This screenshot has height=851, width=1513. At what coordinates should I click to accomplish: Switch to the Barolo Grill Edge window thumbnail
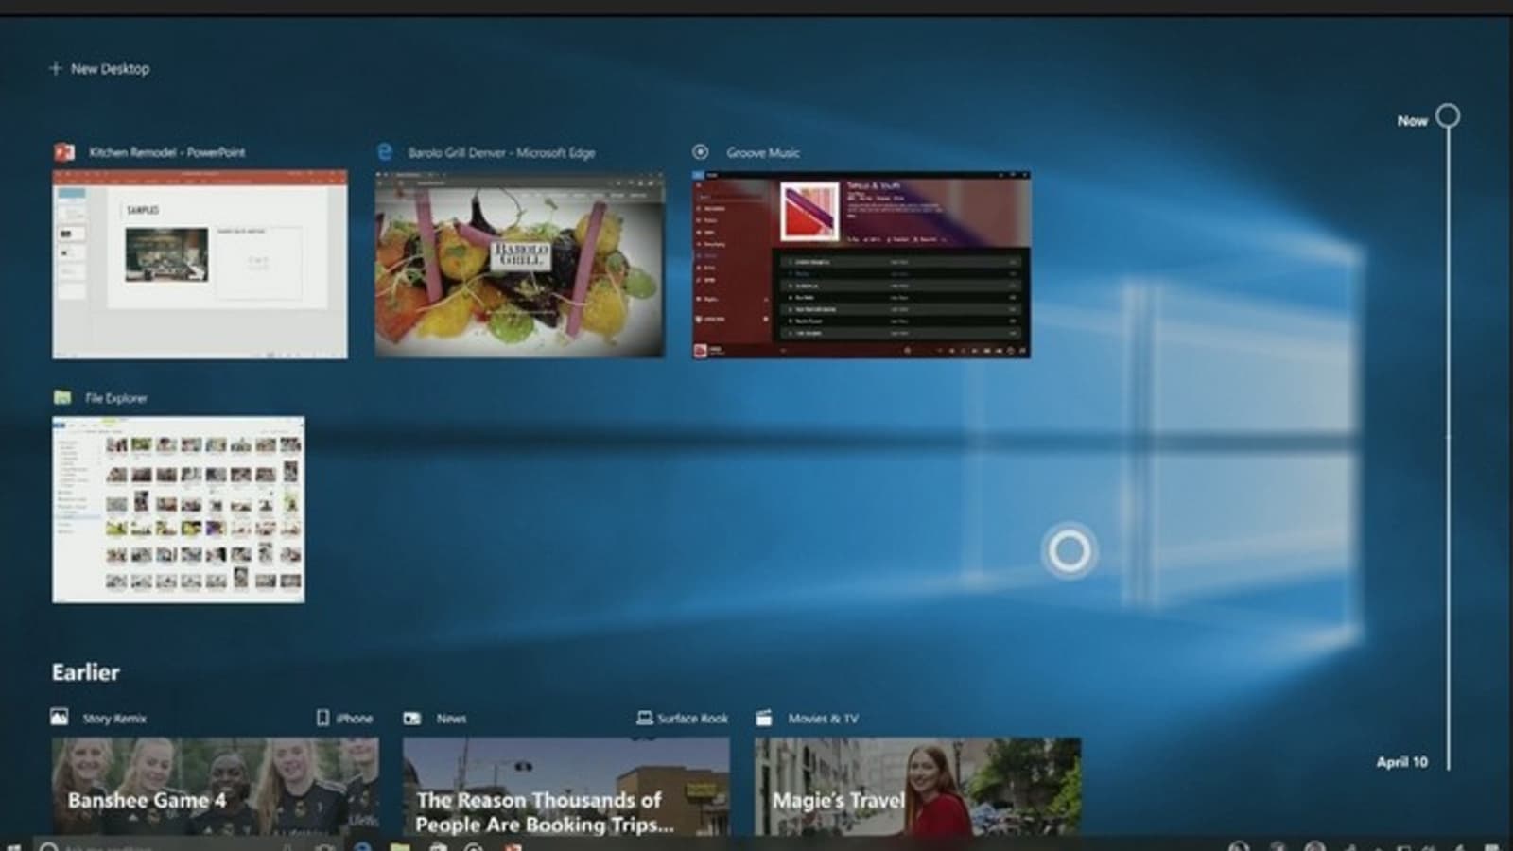[x=520, y=265]
